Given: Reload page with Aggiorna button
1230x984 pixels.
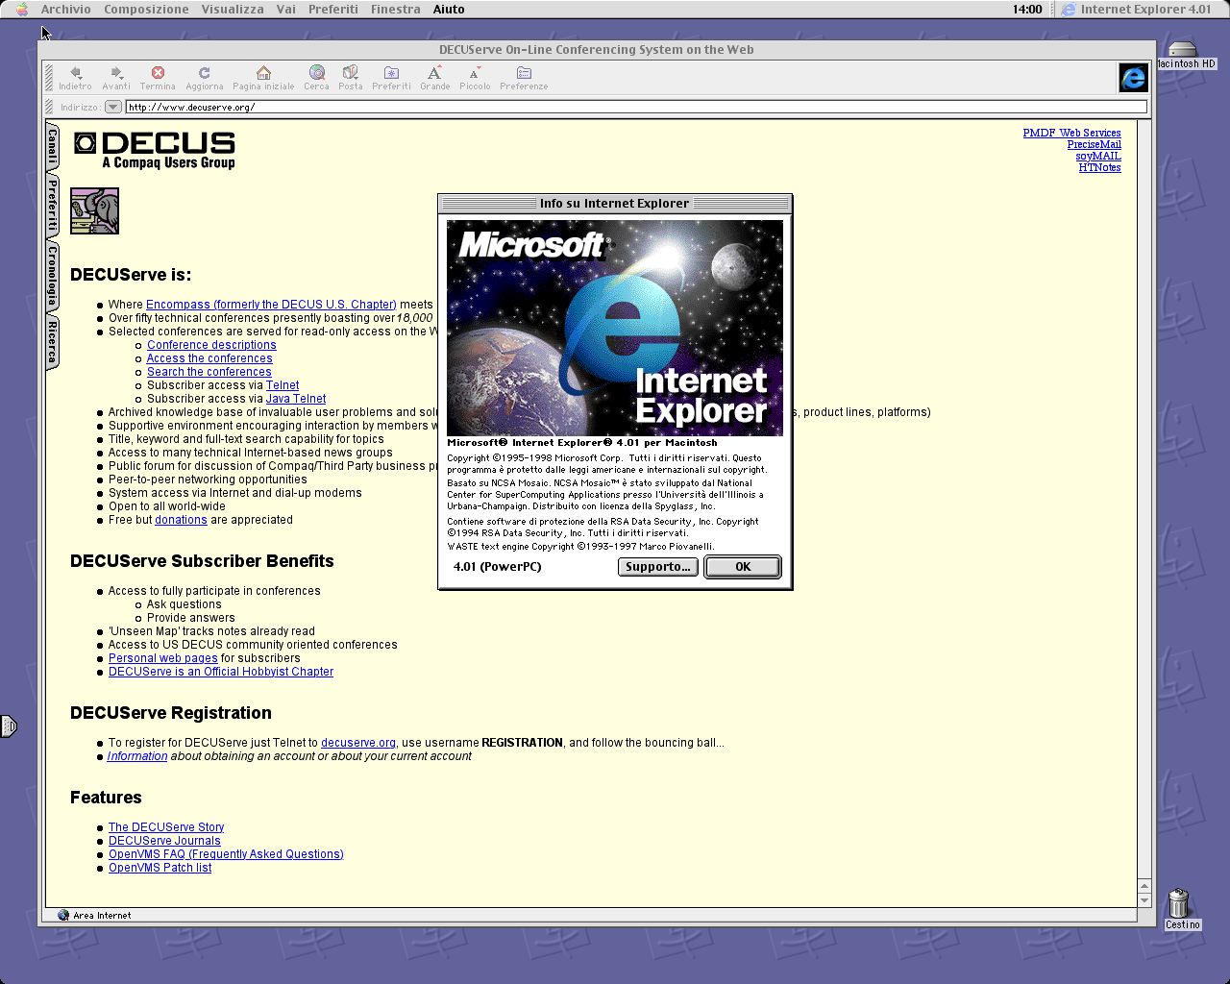Looking at the screenshot, I should tap(205, 78).
